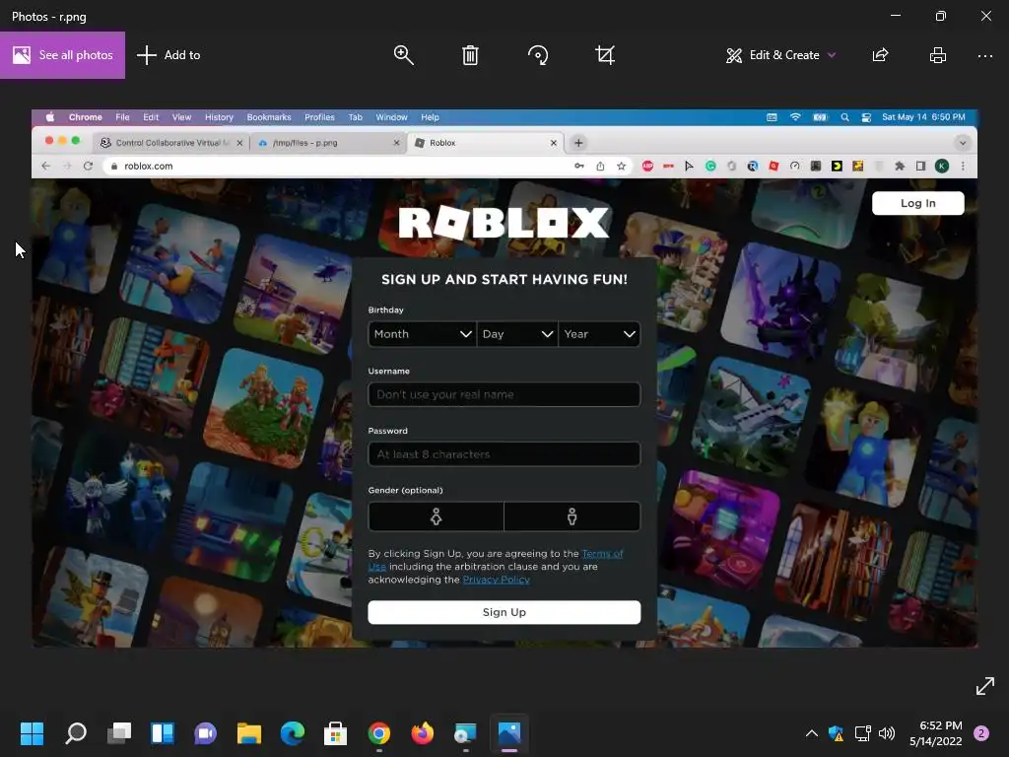
Task: Click the reload icon in the pictured Chrome
Action: pos(88,166)
